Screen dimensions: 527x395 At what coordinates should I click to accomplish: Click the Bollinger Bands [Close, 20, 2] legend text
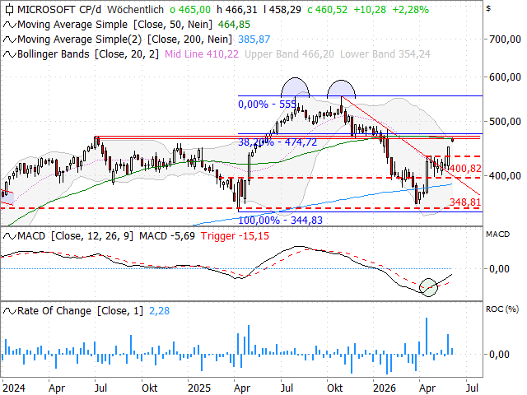point(88,54)
